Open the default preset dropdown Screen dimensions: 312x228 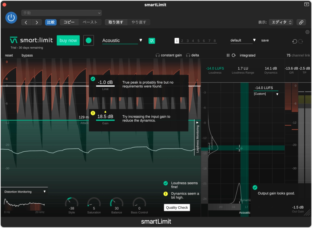tap(254, 40)
